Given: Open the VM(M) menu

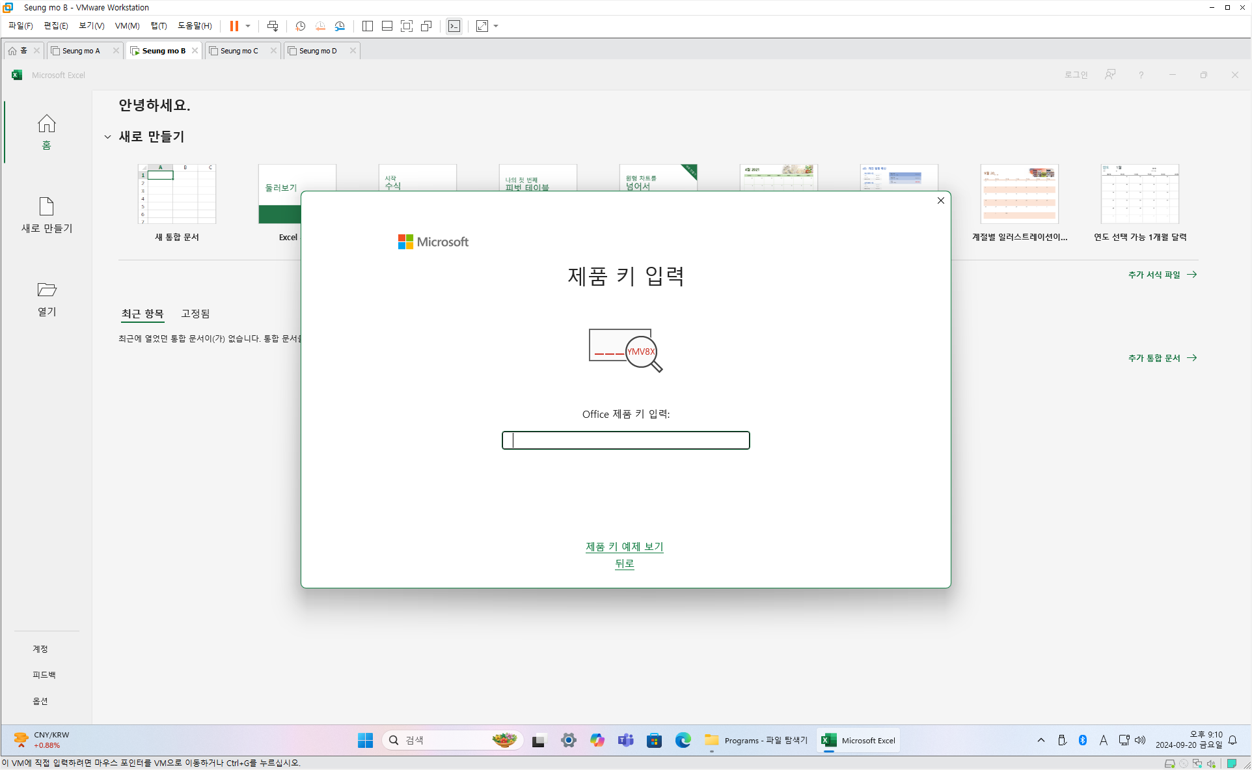Looking at the screenshot, I should click(x=127, y=26).
